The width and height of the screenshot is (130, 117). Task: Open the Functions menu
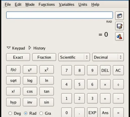point(47,4)
